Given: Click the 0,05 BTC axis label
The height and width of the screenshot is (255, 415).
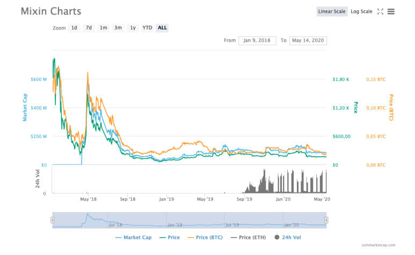Looking at the screenshot, I should pos(376,136).
